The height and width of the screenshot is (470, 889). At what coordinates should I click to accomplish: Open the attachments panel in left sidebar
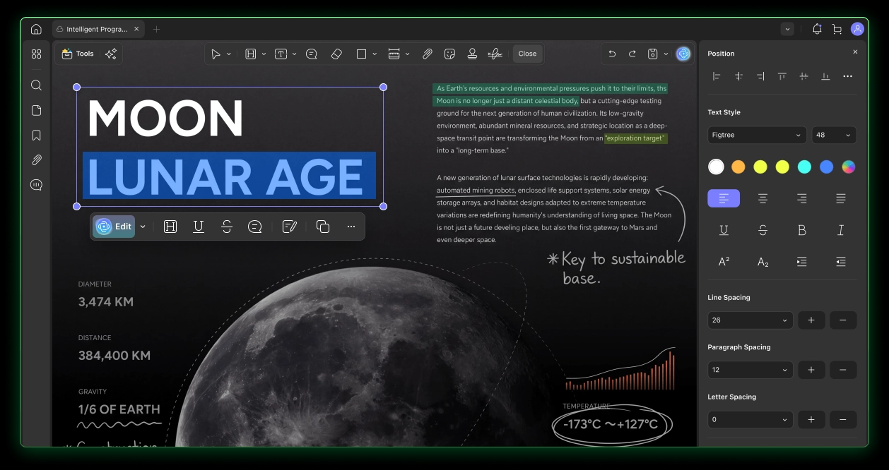(37, 160)
